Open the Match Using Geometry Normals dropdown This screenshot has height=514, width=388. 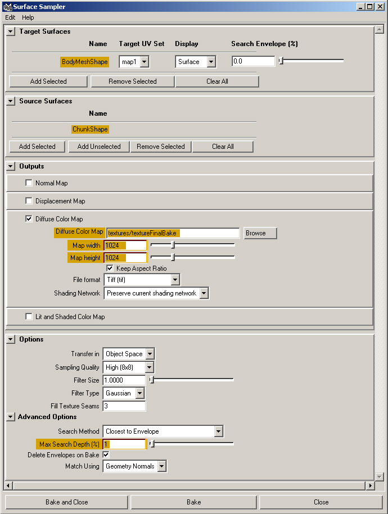tap(134, 466)
